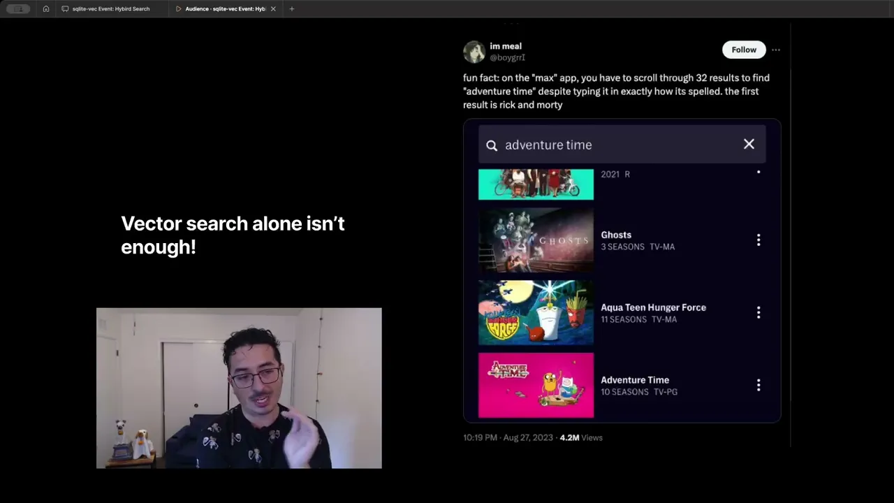This screenshot has width=894, height=503.
Task: Open the @boygrrl handle link
Action: click(x=507, y=57)
